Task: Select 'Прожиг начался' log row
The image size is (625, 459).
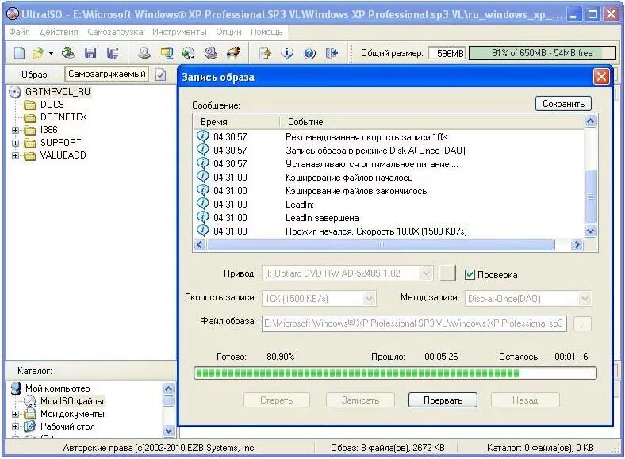Action: (x=389, y=231)
